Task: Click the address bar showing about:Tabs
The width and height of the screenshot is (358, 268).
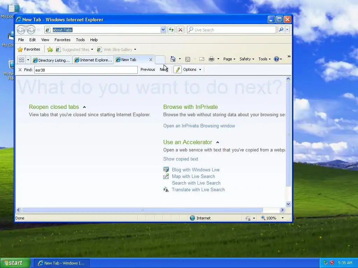Action: [103, 30]
